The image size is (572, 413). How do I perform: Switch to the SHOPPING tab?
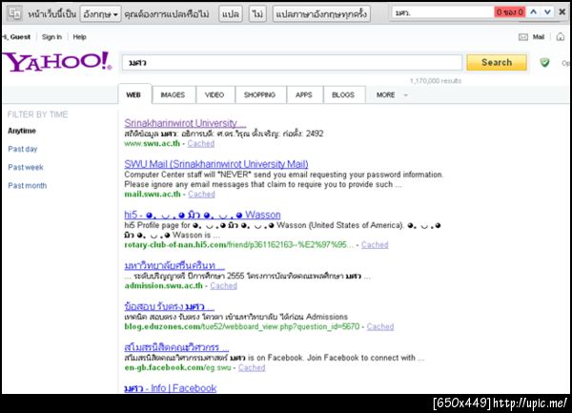click(x=259, y=94)
